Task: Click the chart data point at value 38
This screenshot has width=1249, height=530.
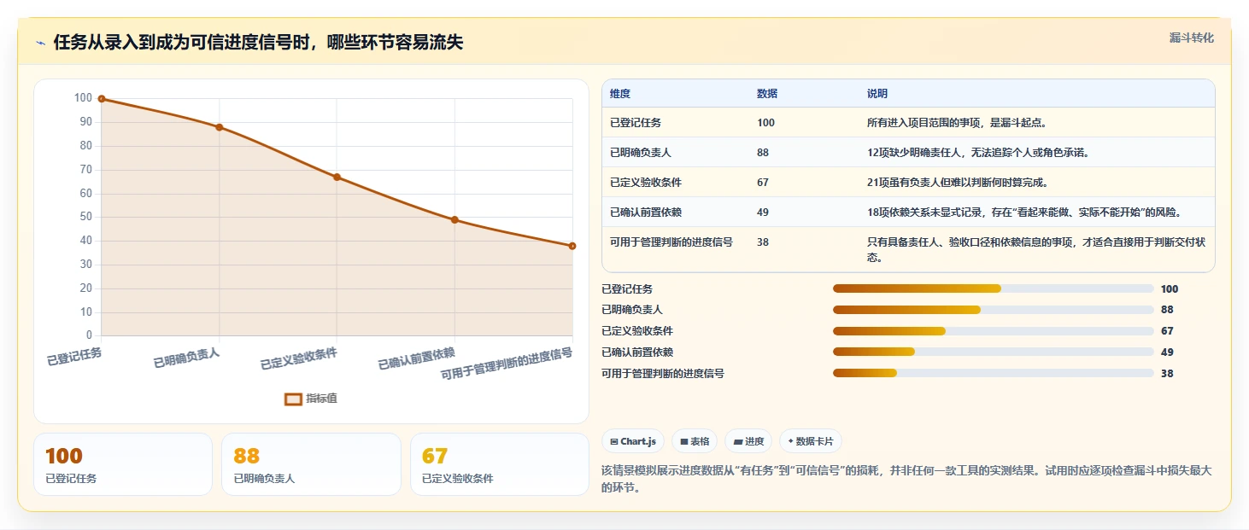Action: pos(572,246)
